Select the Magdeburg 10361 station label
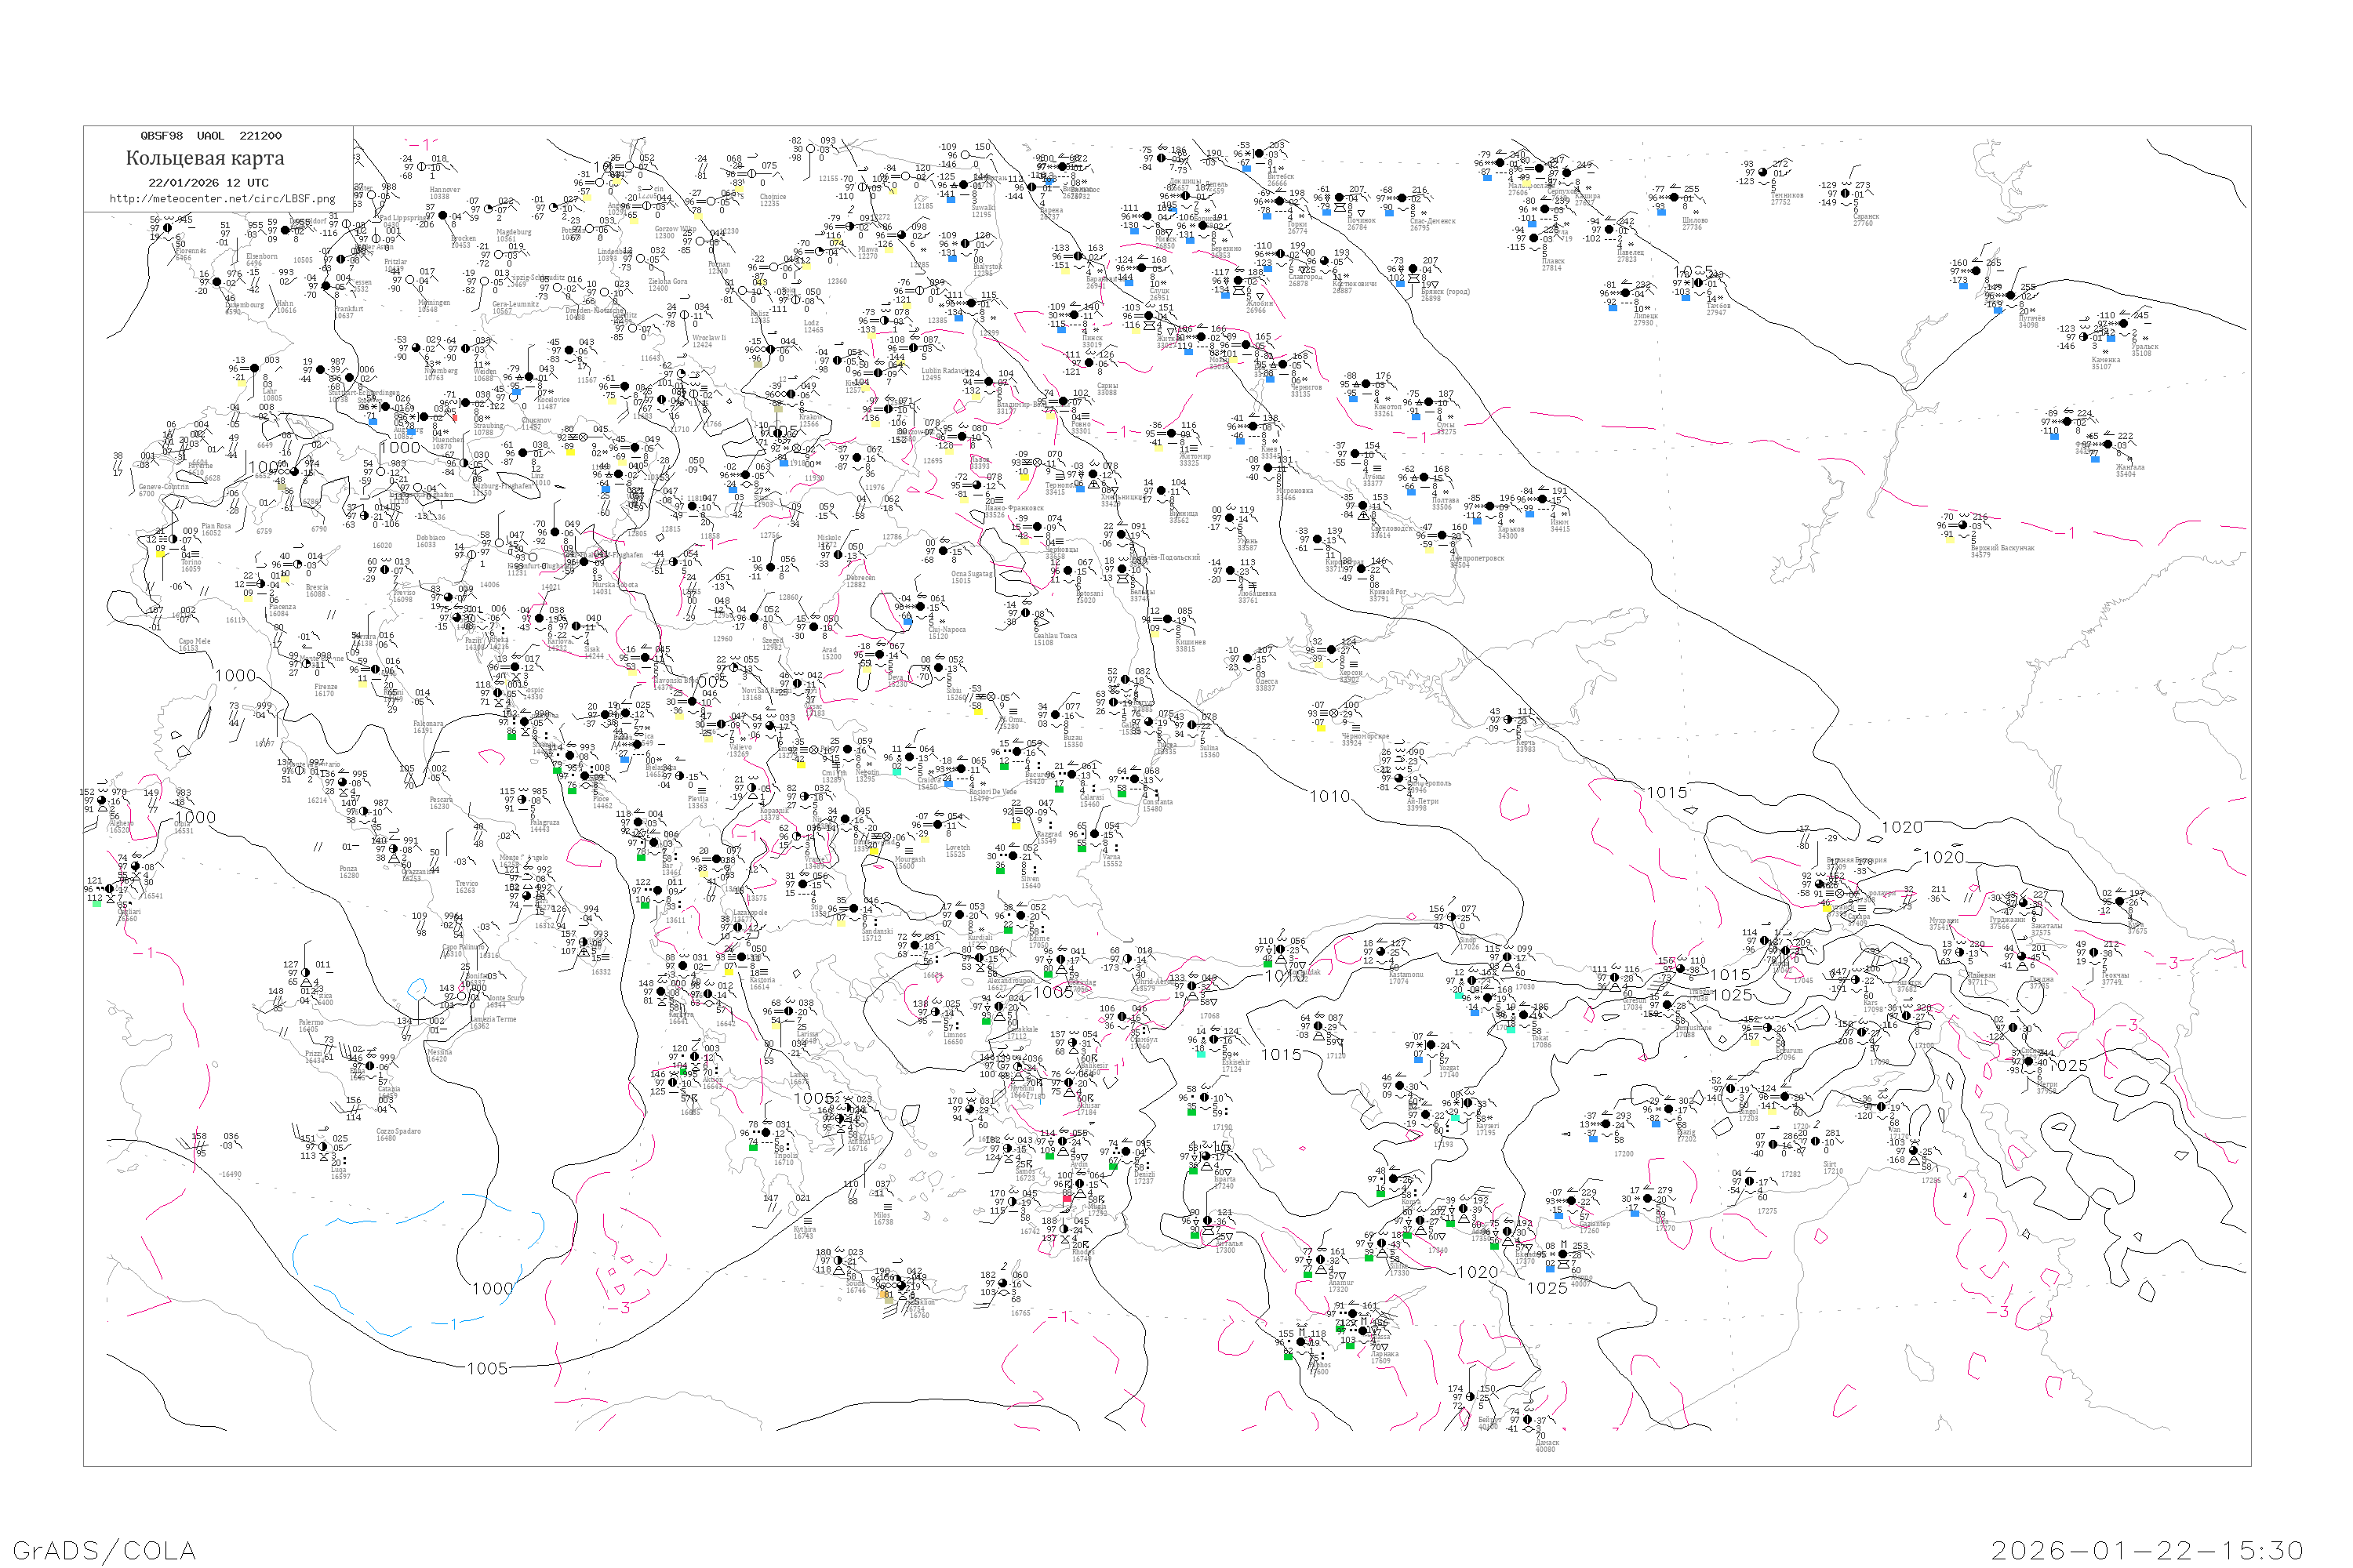This screenshot has height=1568, width=2353. click(513, 235)
